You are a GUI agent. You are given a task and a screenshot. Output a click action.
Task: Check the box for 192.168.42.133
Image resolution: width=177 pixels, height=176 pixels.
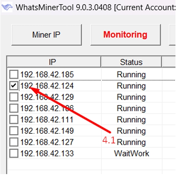(x=14, y=153)
